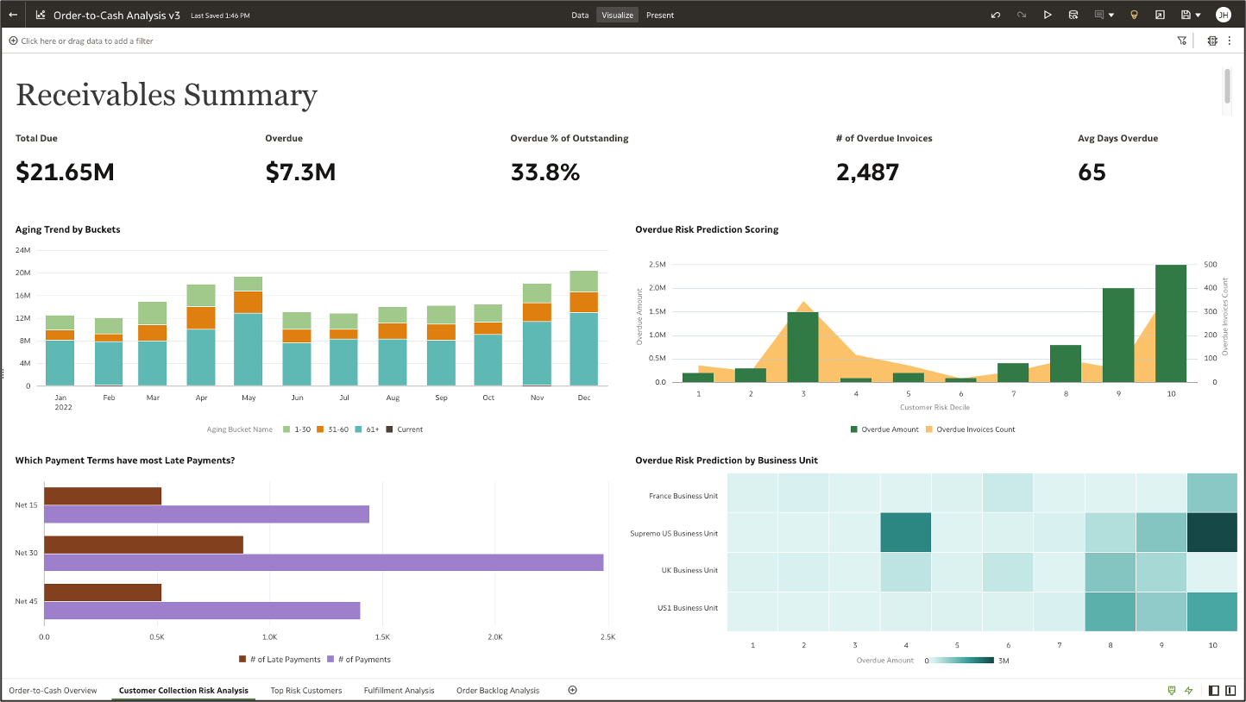1246x702 pixels.
Task: Switch to the Top Risk Customers canvas tab
Action: click(305, 690)
